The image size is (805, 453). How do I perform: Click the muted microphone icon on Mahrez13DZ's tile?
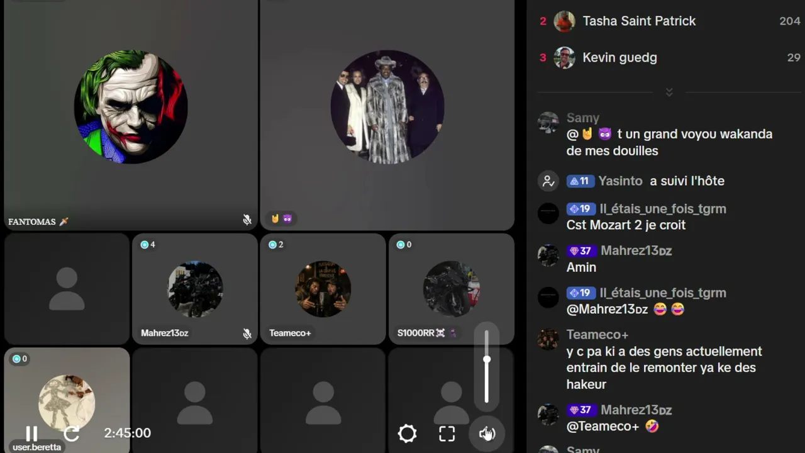(247, 333)
